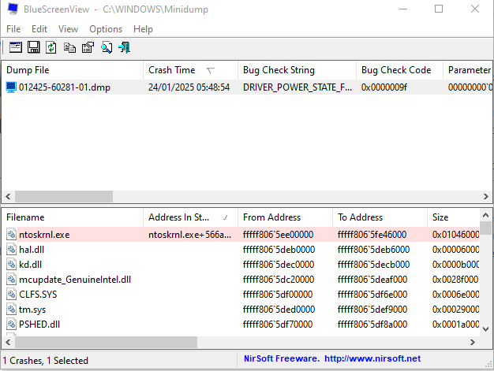494x371 pixels.
Task: Click the Bug Check Code column header
Action: (x=395, y=70)
